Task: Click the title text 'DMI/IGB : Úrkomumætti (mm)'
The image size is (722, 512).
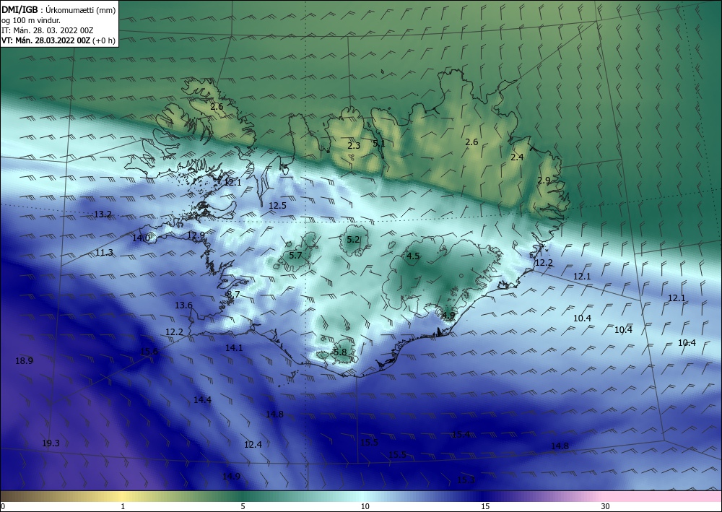Action: (58, 10)
